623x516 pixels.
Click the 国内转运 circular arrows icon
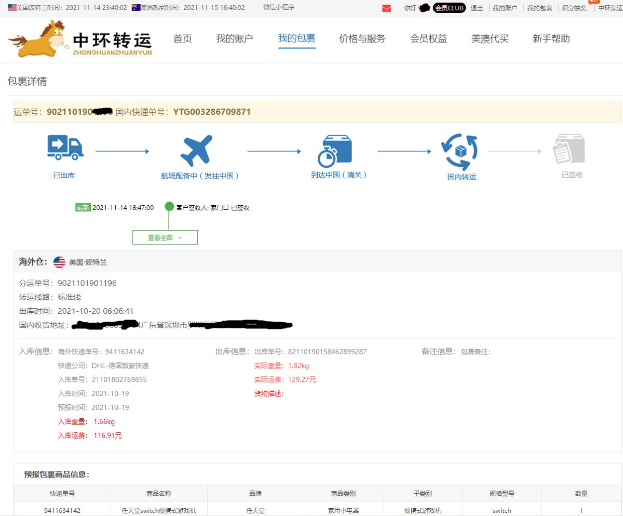point(459,152)
